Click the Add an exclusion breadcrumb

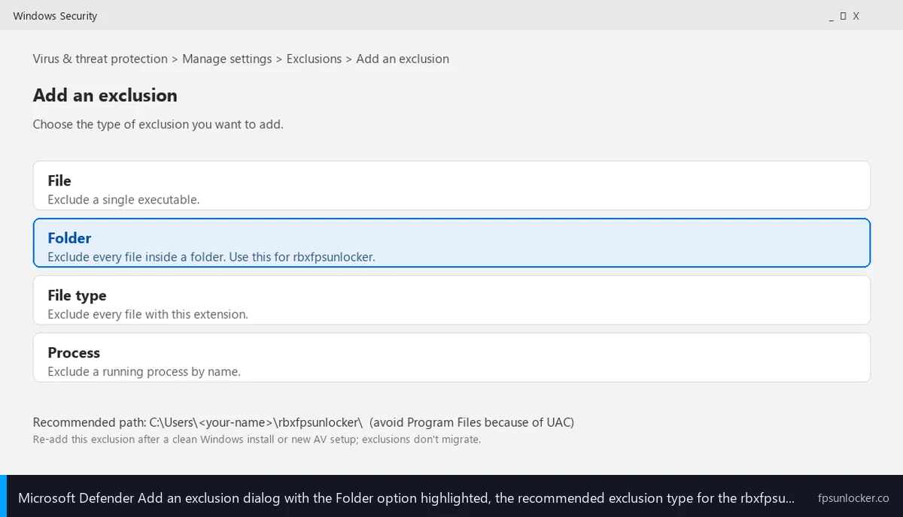(403, 59)
